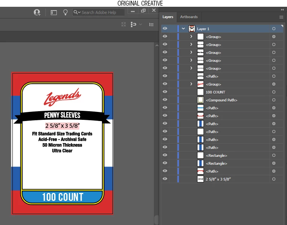The image size is (287, 225).
Task: Click the Legends logo Group thumbnail
Action: point(200,84)
